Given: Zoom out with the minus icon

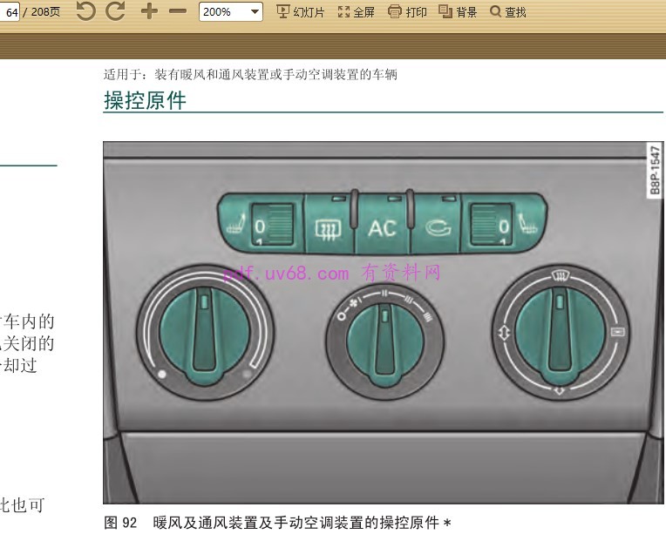Looking at the screenshot, I should pyautogui.click(x=178, y=11).
